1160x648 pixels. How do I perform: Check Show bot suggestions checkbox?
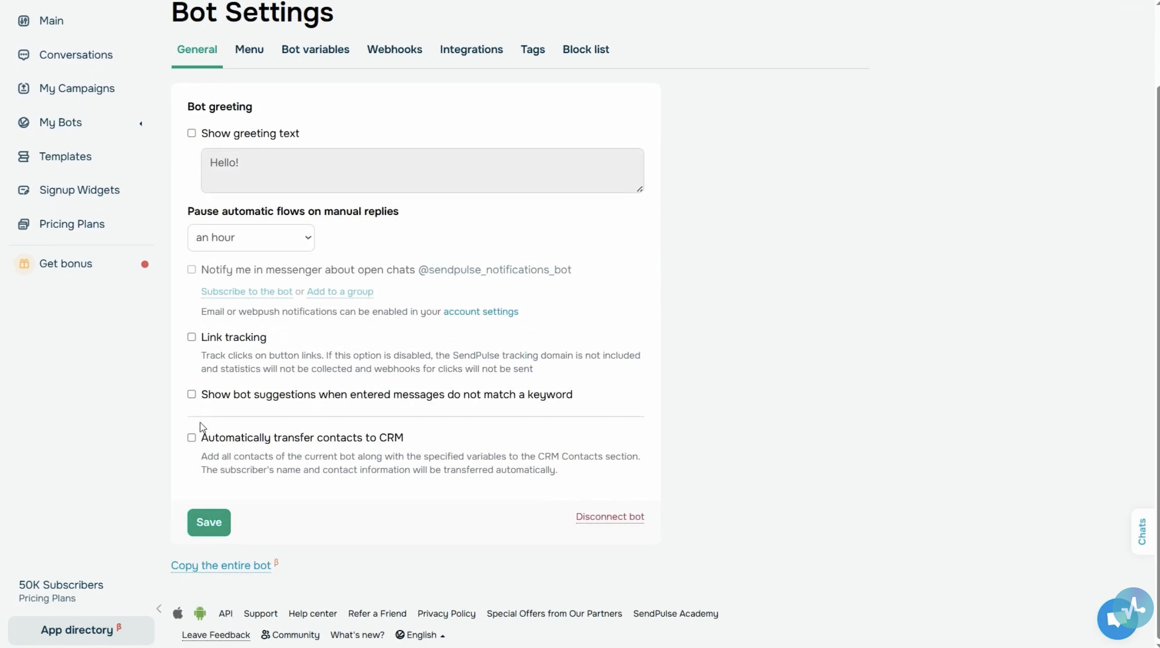191,394
